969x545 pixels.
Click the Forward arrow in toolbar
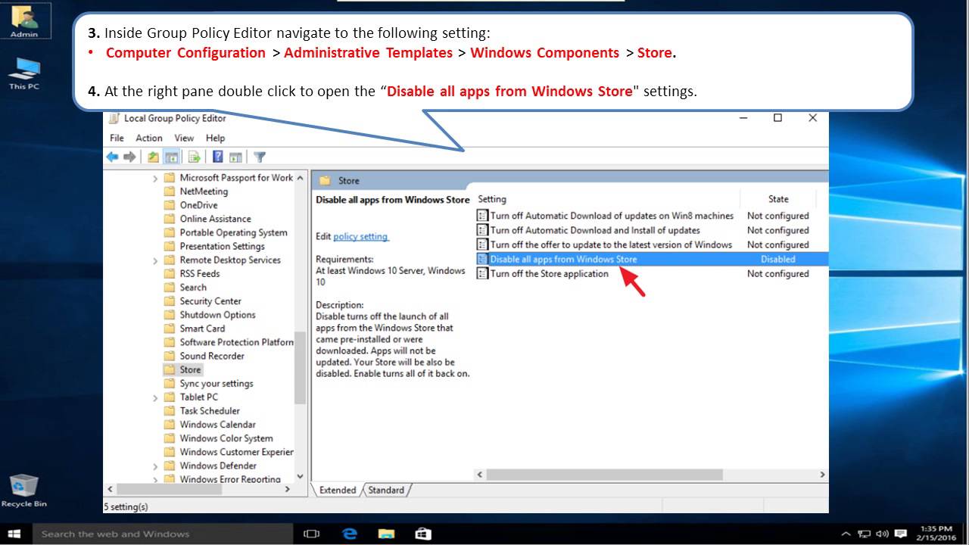(129, 157)
